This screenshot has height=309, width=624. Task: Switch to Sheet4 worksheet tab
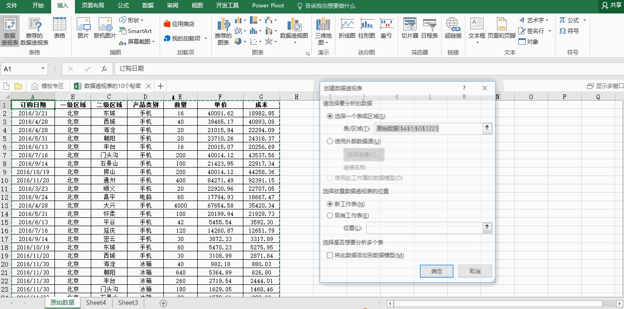[x=96, y=302]
